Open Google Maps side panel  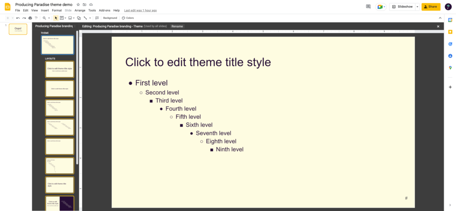(x=450, y=68)
